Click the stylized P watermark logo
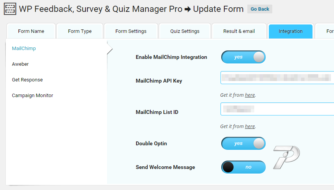Screen dimensions: 334x190 coord(286,157)
